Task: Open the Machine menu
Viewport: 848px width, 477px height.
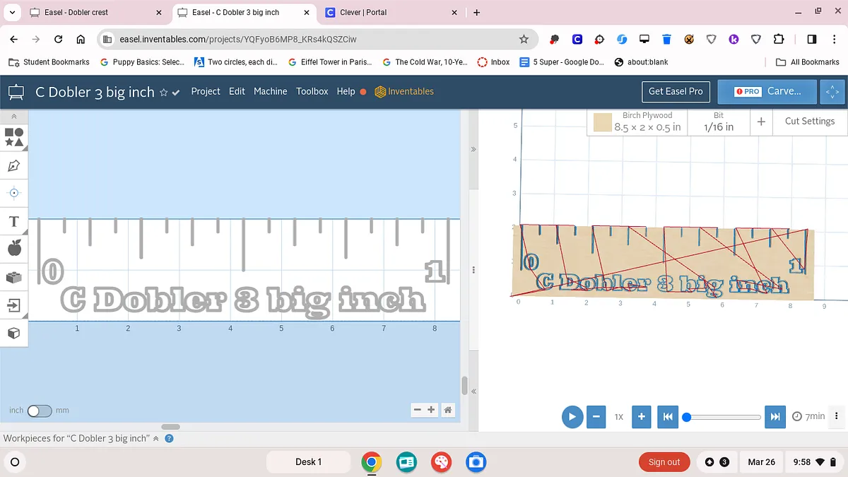Action: point(270,91)
